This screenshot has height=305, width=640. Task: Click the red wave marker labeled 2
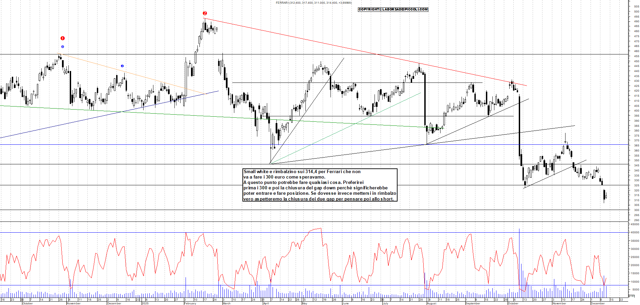coord(205,13)
